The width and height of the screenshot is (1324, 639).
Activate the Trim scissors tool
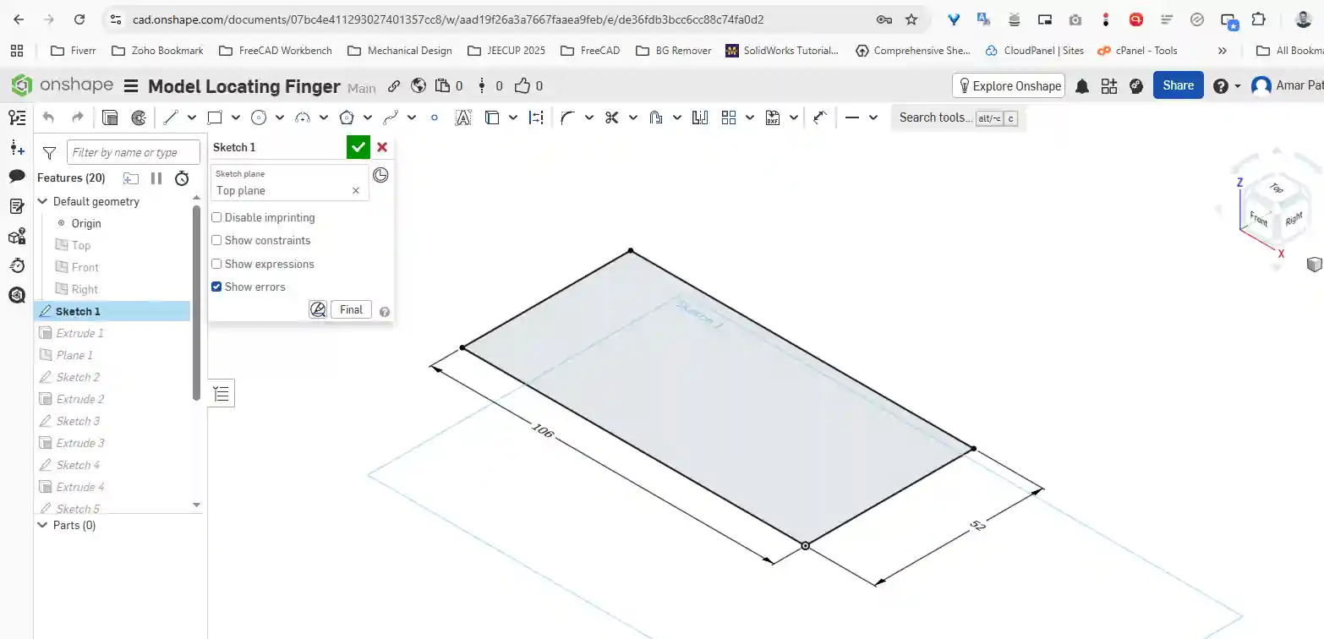coord(612,117)
